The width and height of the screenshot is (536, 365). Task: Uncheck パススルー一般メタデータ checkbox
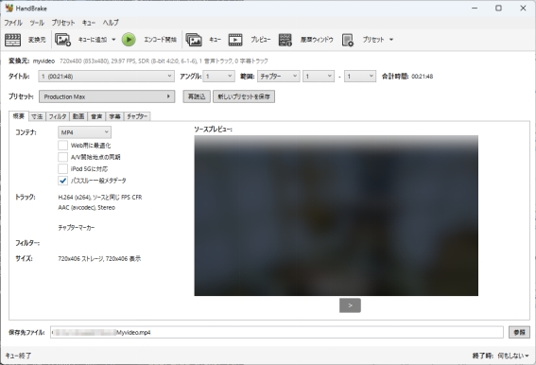coord(63,181)
